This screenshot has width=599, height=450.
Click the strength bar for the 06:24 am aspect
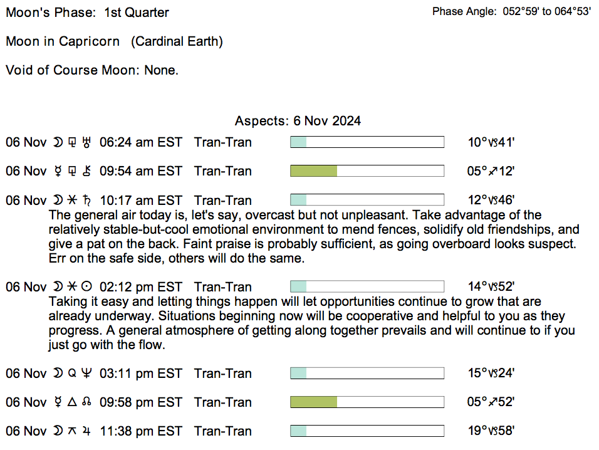click(x=367, y=142)
